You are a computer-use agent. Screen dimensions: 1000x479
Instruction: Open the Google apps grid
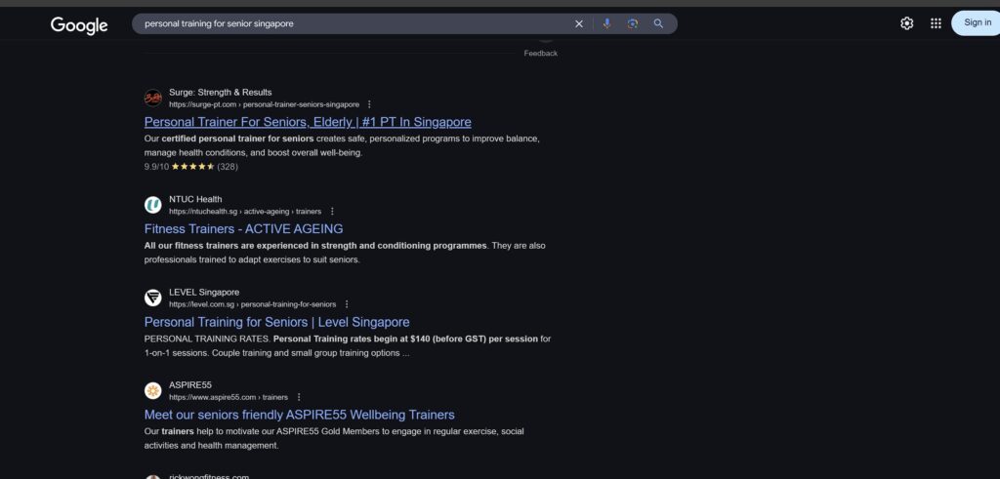(x=936, y=23)
